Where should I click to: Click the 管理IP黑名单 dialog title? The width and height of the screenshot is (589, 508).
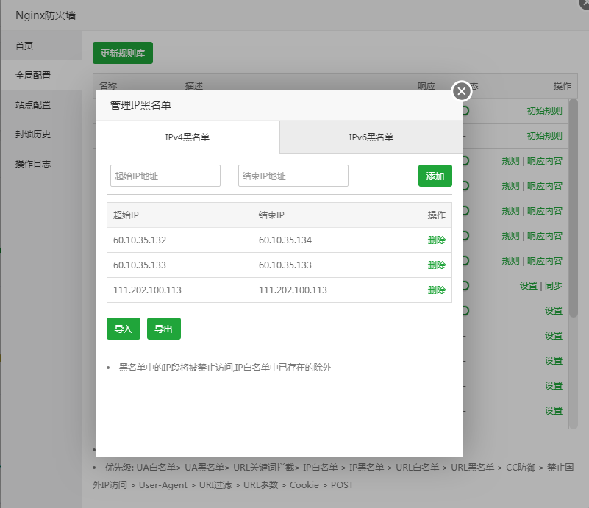140,105
